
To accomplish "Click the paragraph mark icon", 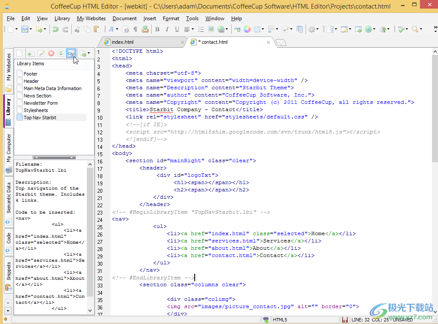I will (x=135, y=29).
